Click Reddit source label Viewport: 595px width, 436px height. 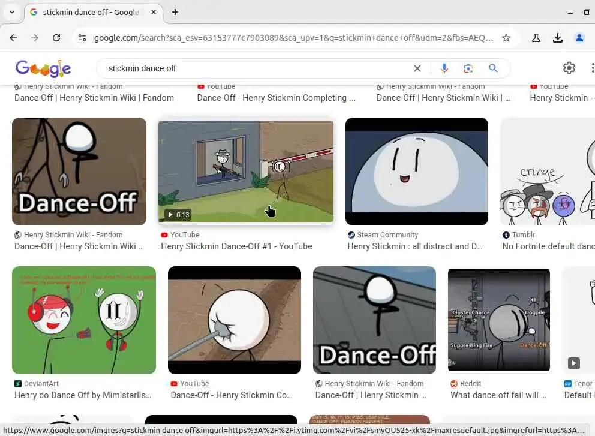click(x=470, y=384)
